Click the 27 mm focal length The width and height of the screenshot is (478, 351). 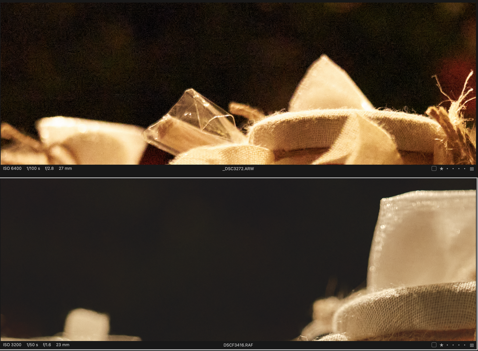65,168
